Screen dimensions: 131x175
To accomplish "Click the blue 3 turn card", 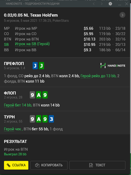I will 51,119.
